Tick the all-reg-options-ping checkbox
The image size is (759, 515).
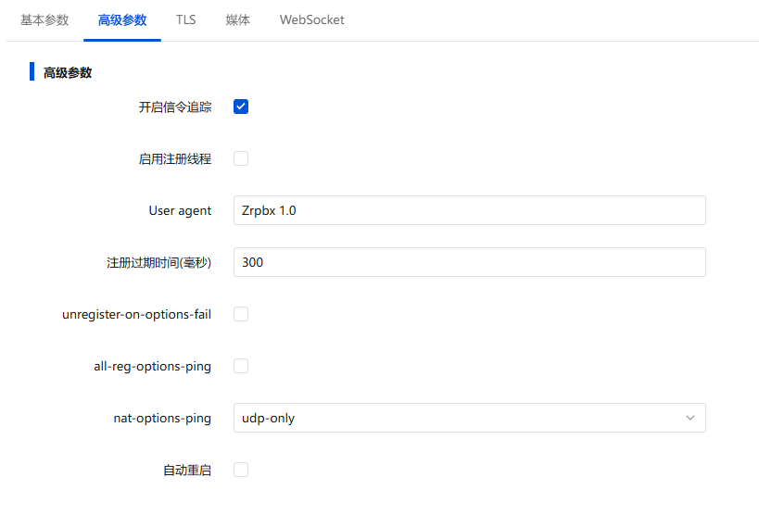pos(241,366)
